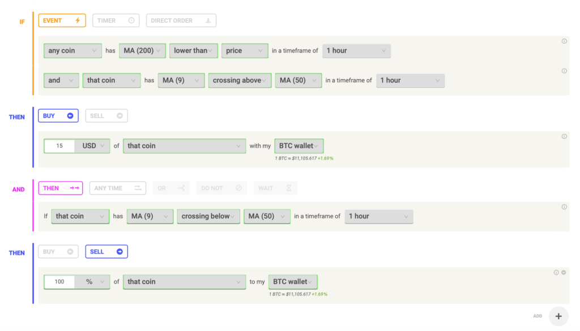Open info icon for the crossing above condition
Image resolution: width=580 pixels, height=331 pixels.
[x=564, y=71]
